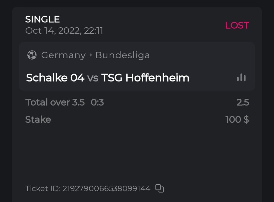
Task: Click the Total over 3.5 selection
Action: 55,103
